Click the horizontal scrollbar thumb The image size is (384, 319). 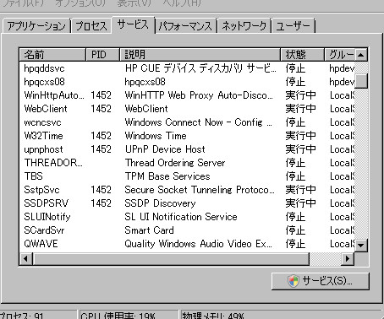tap(171, 258)
